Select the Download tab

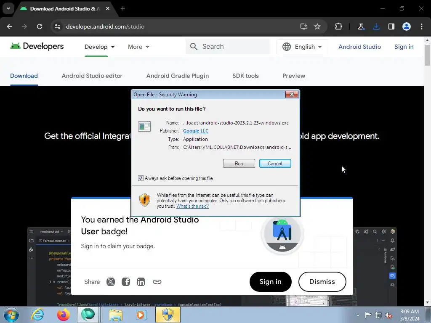click(x=24, y=76)
